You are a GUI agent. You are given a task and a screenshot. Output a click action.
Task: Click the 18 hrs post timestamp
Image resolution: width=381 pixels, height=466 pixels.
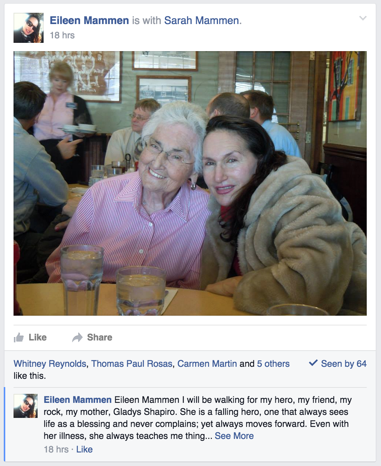62,35
